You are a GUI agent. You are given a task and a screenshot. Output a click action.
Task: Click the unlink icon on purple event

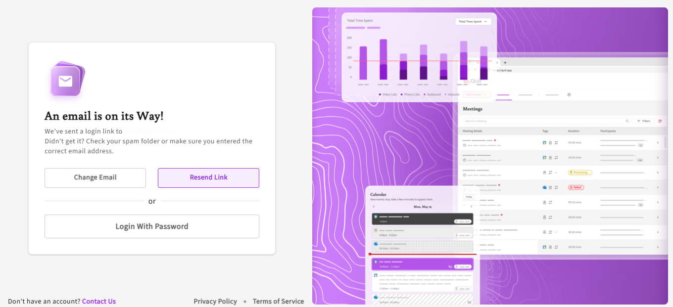point(450,266)
